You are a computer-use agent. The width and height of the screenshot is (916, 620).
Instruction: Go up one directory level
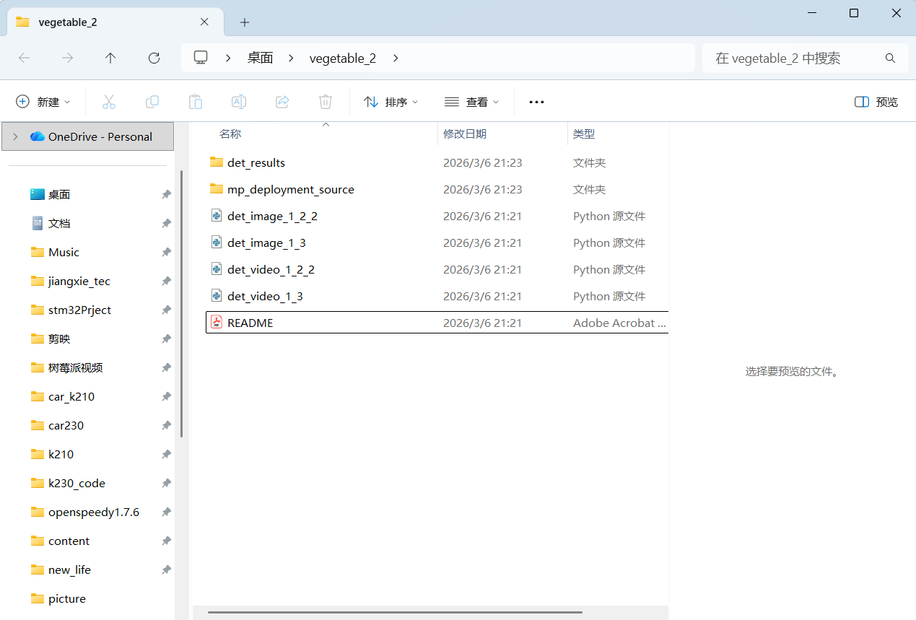coord(110,58)
